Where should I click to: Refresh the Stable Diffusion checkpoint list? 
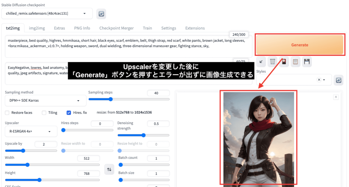(x=101, y=14)
